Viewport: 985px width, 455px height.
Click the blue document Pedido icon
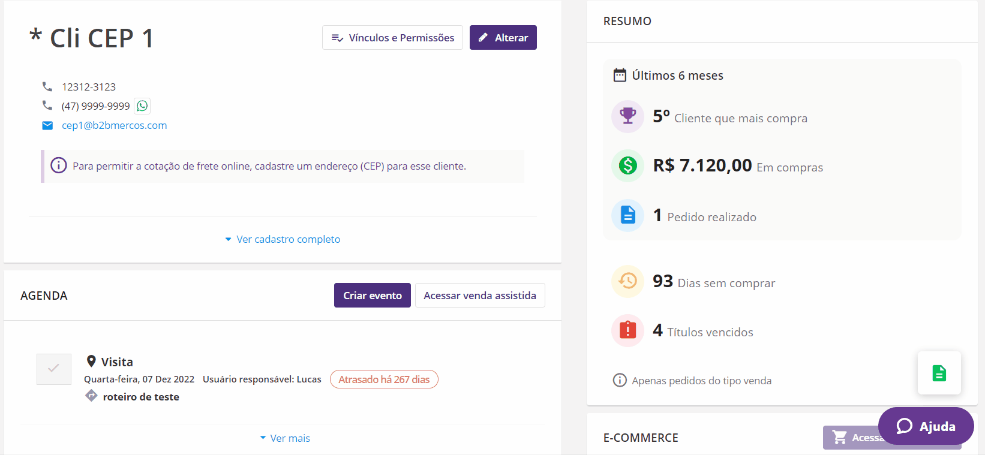pos(627,215)
